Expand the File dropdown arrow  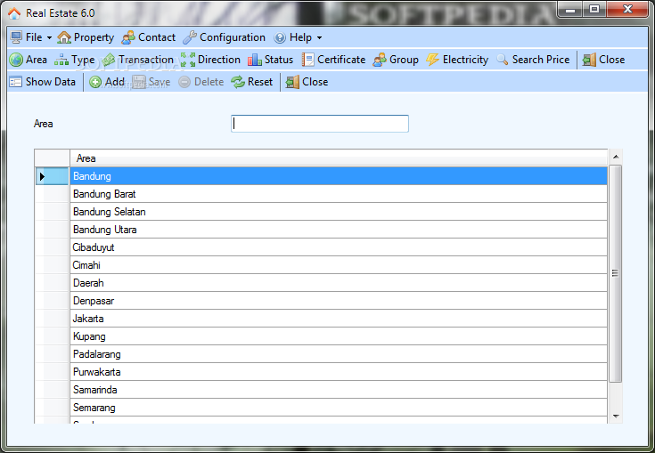[x=49, y=38]
